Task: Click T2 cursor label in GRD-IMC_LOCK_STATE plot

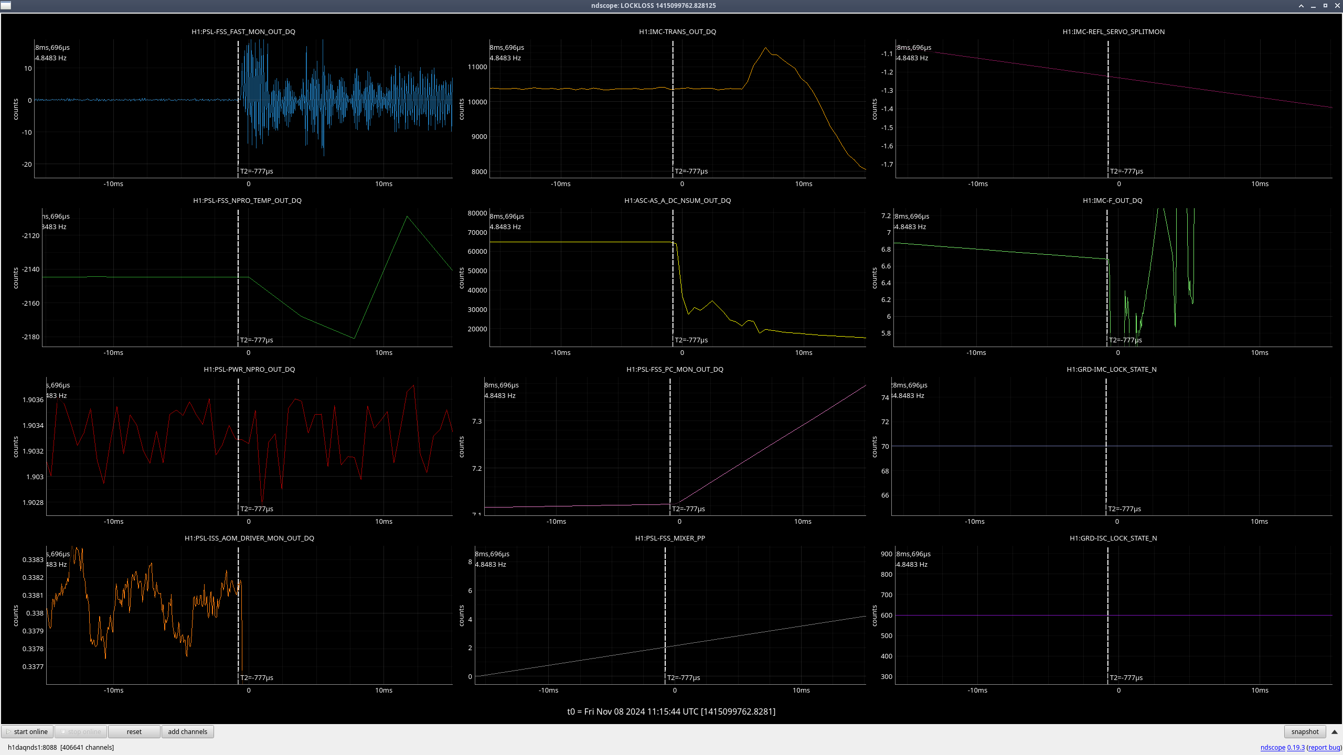Action: tap(1124, 509)
